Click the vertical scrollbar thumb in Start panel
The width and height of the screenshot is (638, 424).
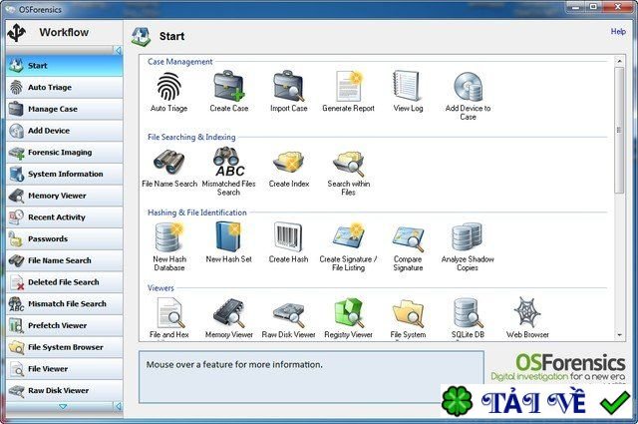619,131
